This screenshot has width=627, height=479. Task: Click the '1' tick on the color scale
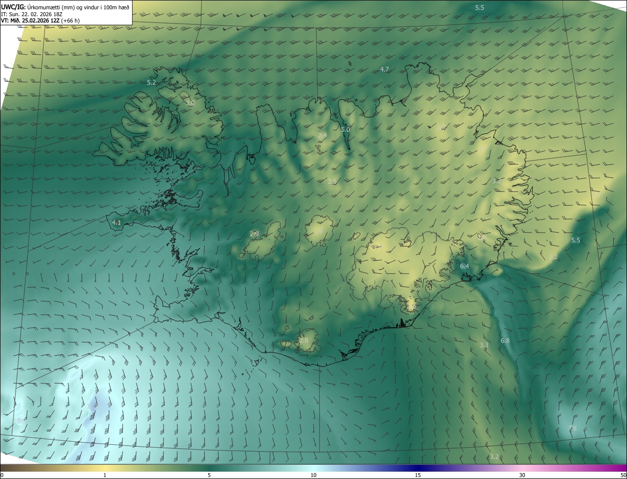pos(105,475)
